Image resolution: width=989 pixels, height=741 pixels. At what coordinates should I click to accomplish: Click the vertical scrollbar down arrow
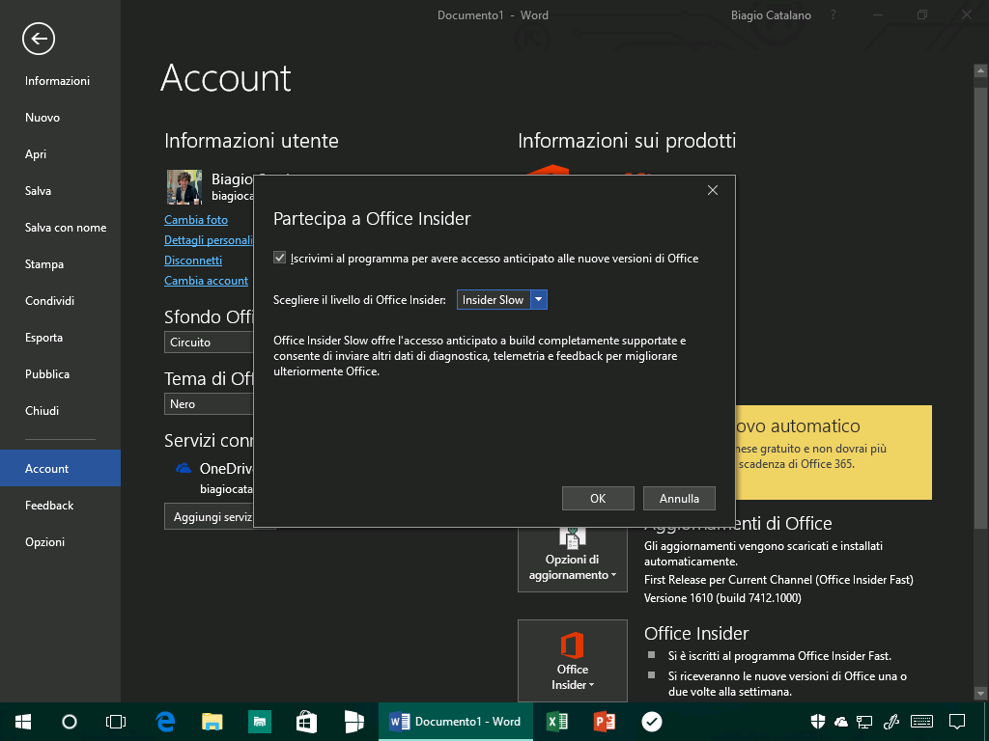pos(981,693)
